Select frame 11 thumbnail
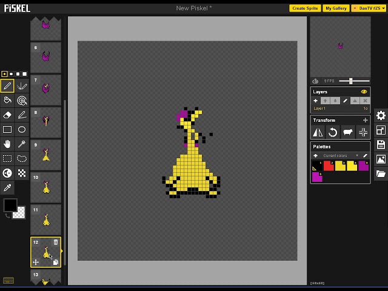This screenshot has height=291, width=388. (46, 219)
